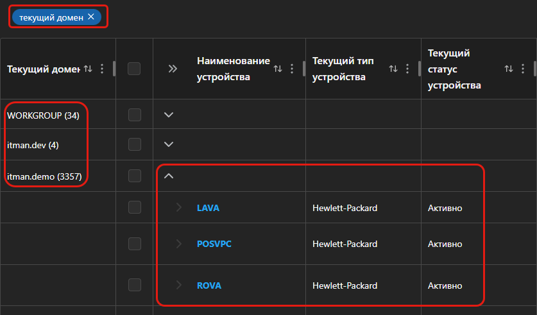Expand all rows with double-chevron icon
This screenshot has width=537, height=315.
pos(172,69)
